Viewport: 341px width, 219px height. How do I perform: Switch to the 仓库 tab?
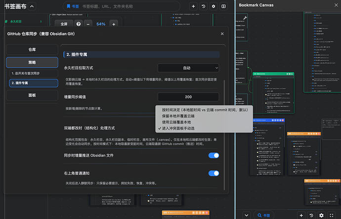[32, 49]
